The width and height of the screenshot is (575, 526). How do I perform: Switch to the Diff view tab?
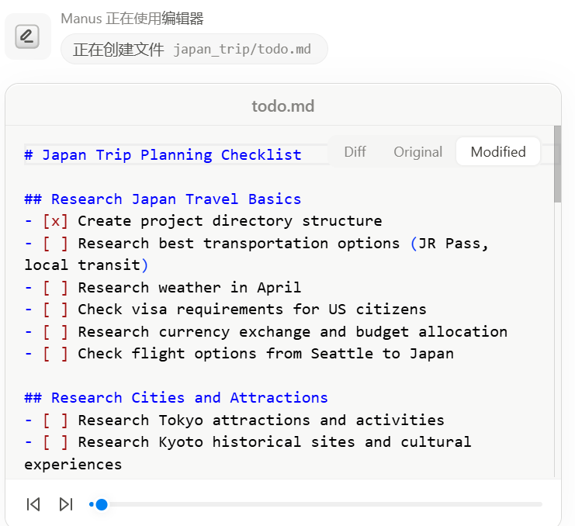click(x=355, y=152)
